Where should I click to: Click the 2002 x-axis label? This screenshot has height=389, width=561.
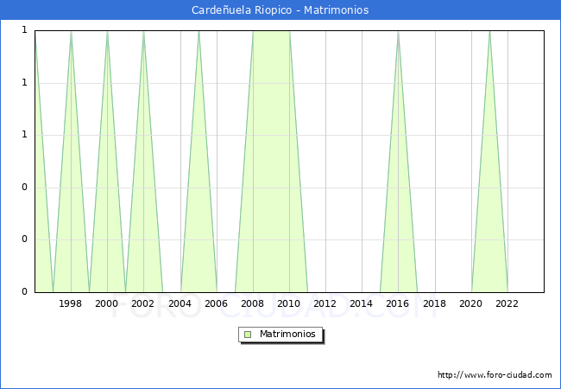tap(142, 303)
